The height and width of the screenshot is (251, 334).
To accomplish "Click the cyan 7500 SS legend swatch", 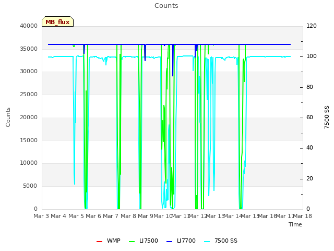I will coord(207,242).
